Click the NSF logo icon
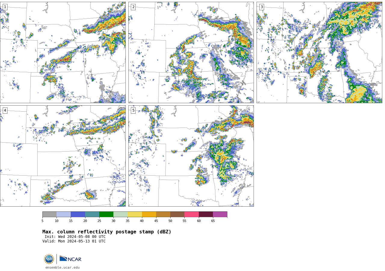385x271 pixels. (49, 259)
